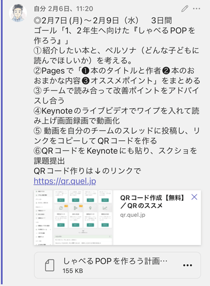Click the line QRコード作りは↓のリンクで
The height and width of the screenshot is (286, 210).
(88, 171)
